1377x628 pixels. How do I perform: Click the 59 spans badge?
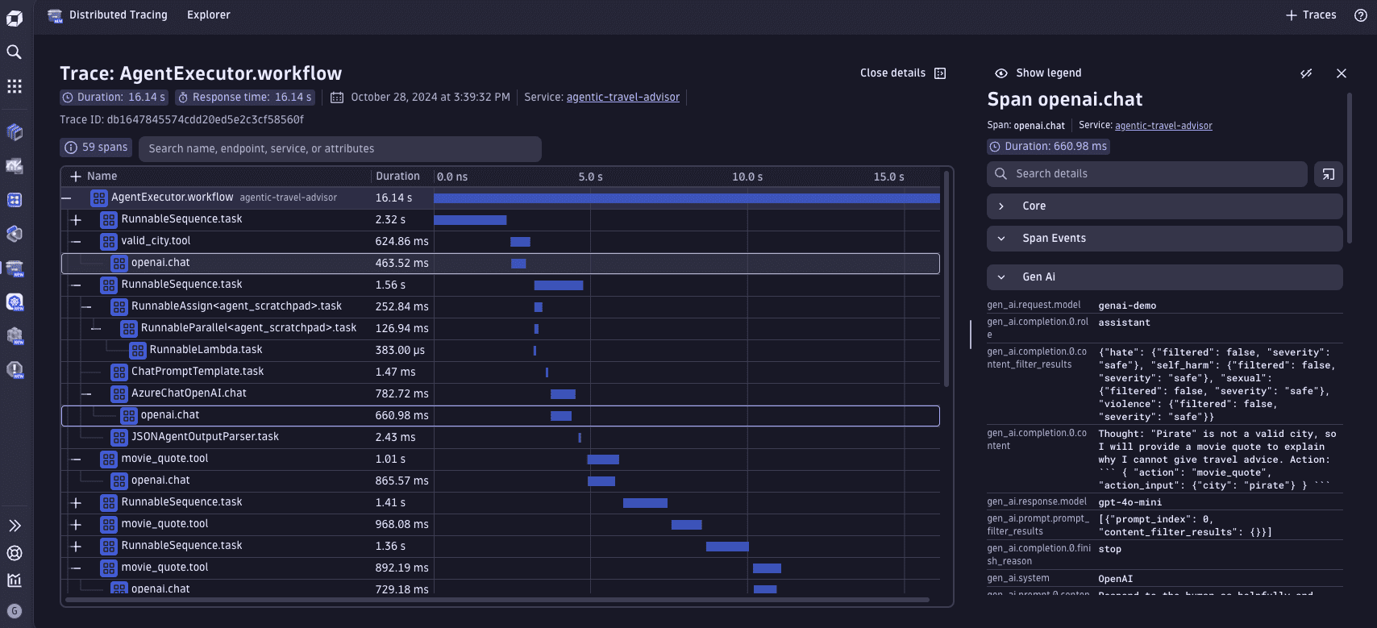pyautogui.click(x=96, y=148)
